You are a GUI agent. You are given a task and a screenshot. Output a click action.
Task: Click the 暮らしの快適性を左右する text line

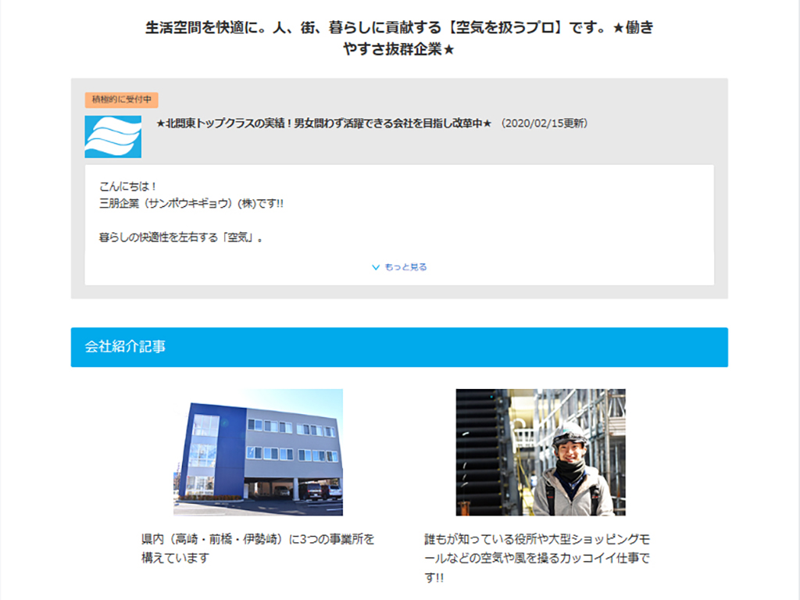coord(180,237)
